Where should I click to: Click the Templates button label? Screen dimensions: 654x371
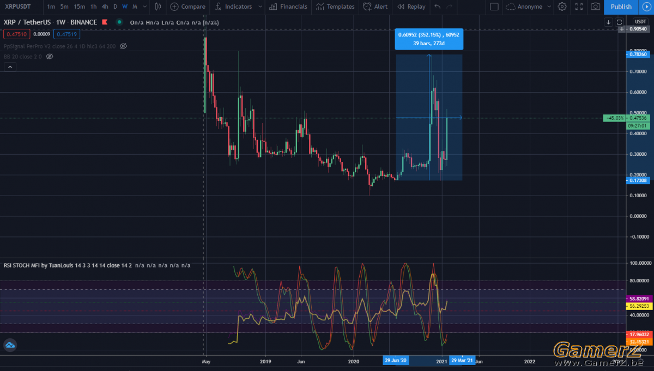[341, 7]
